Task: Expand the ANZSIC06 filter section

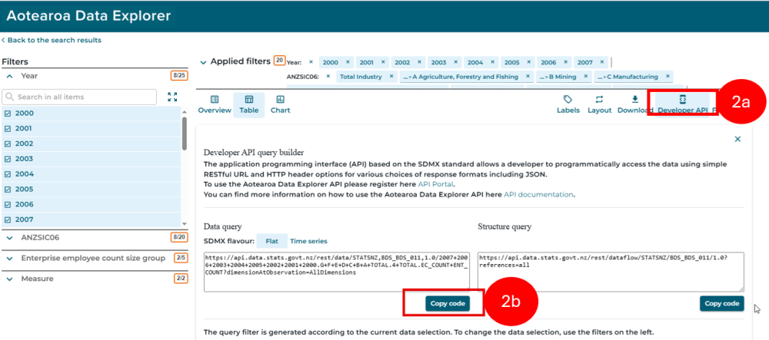Action: coord(95,237)
